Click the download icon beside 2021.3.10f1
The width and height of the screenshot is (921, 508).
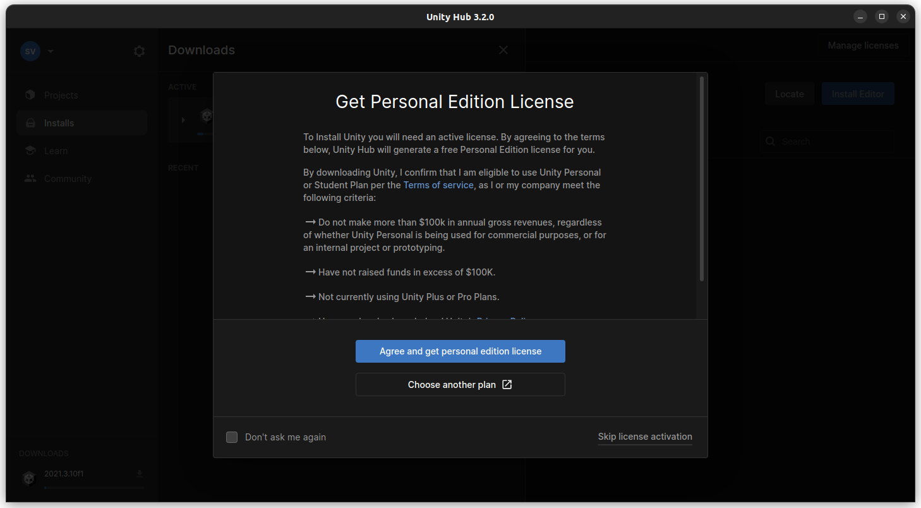(140, 474)
